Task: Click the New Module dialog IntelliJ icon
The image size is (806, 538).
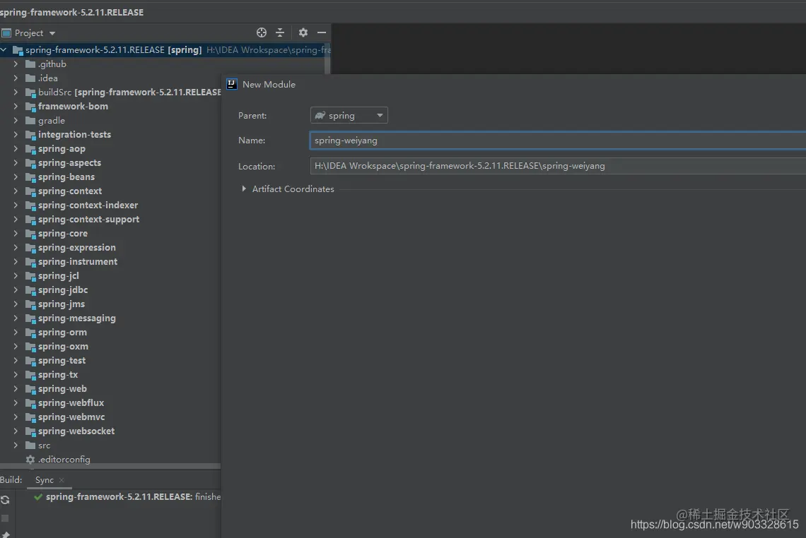Action: 232,84
